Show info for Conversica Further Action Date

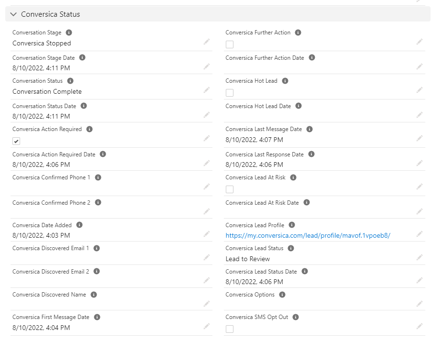(312, 57)
